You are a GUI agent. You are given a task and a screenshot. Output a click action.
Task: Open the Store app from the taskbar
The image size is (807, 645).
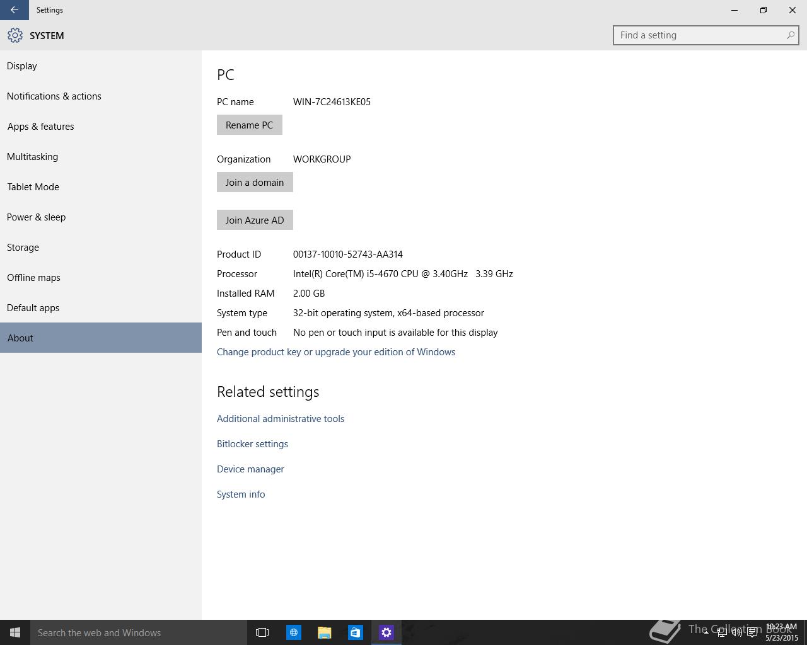click(x=356, y=632)
